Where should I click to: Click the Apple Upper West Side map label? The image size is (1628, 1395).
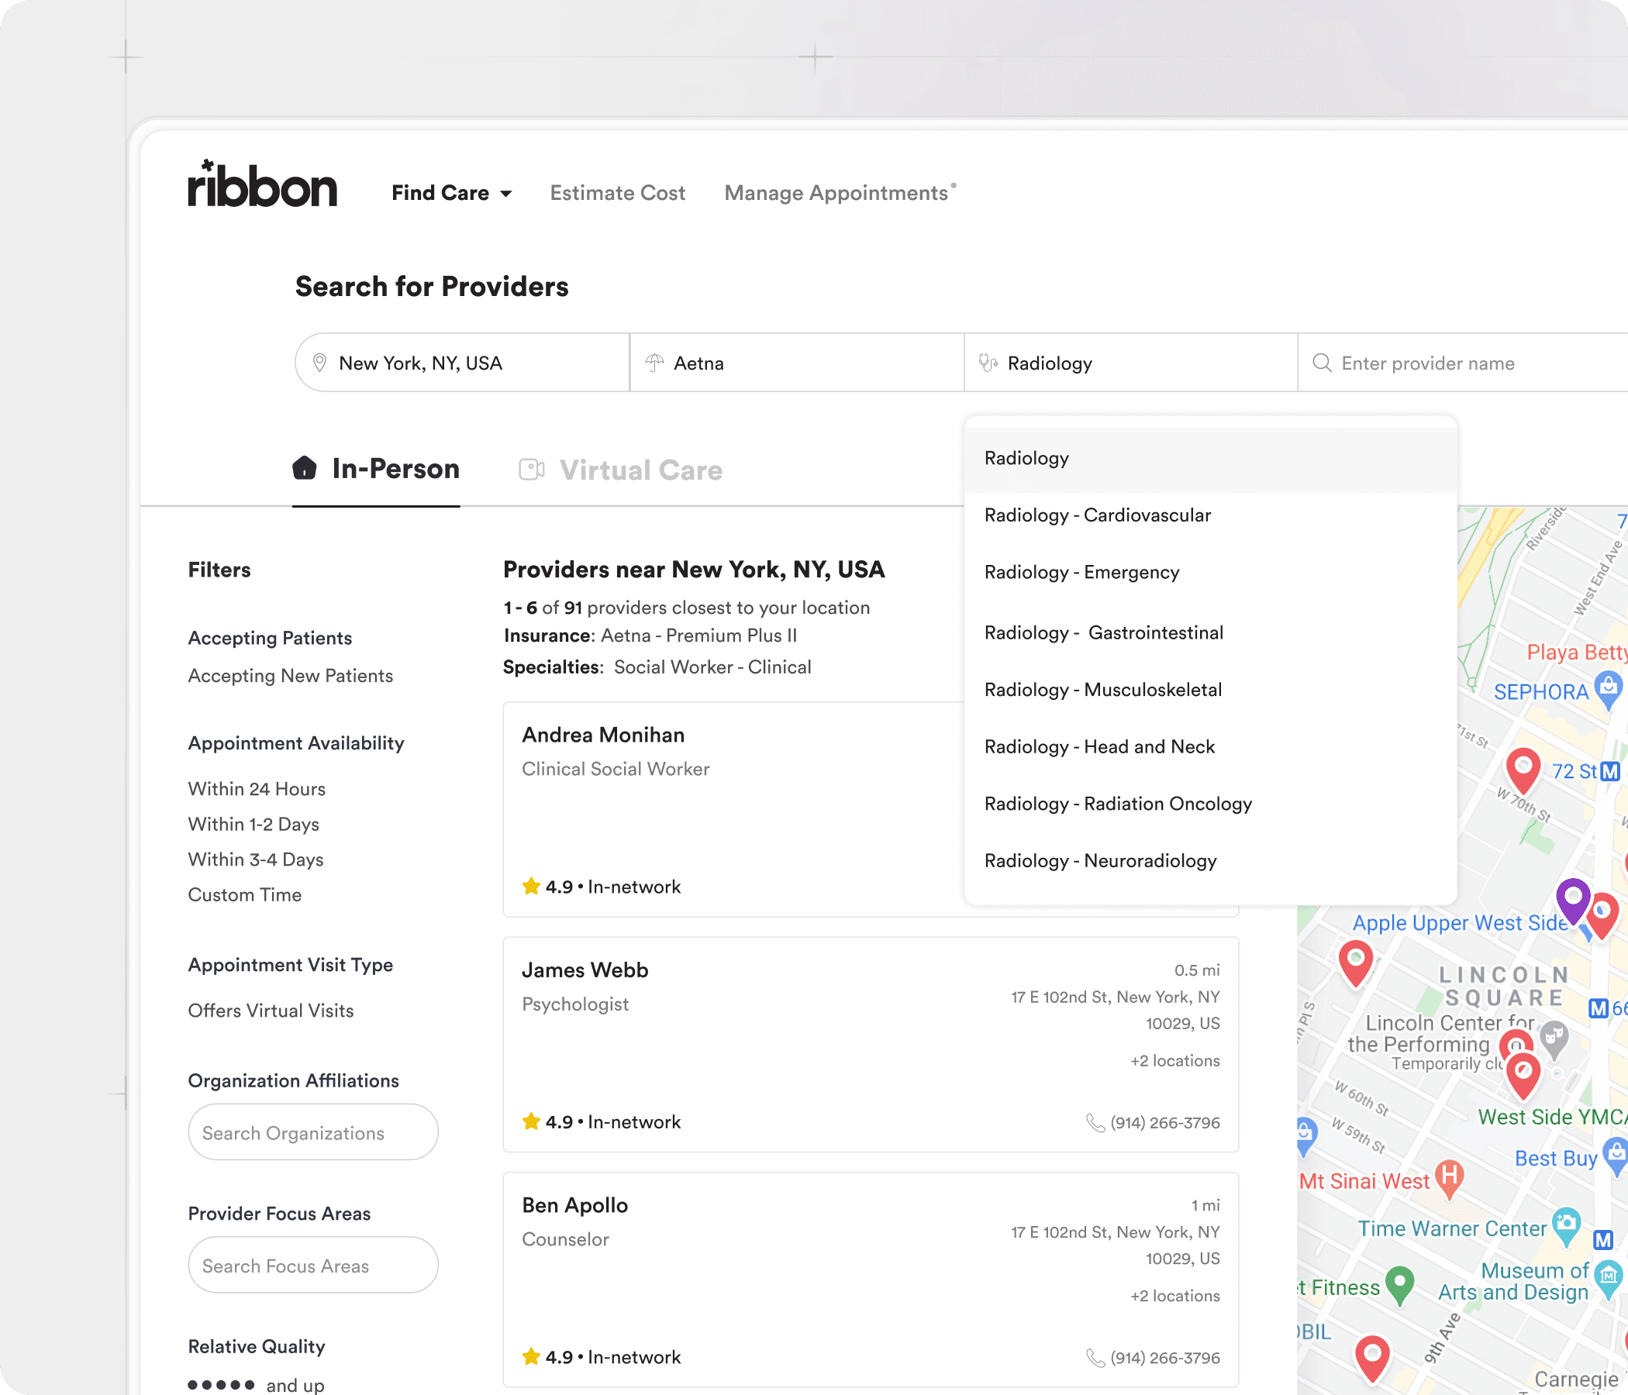click(x=1460, y=923)
